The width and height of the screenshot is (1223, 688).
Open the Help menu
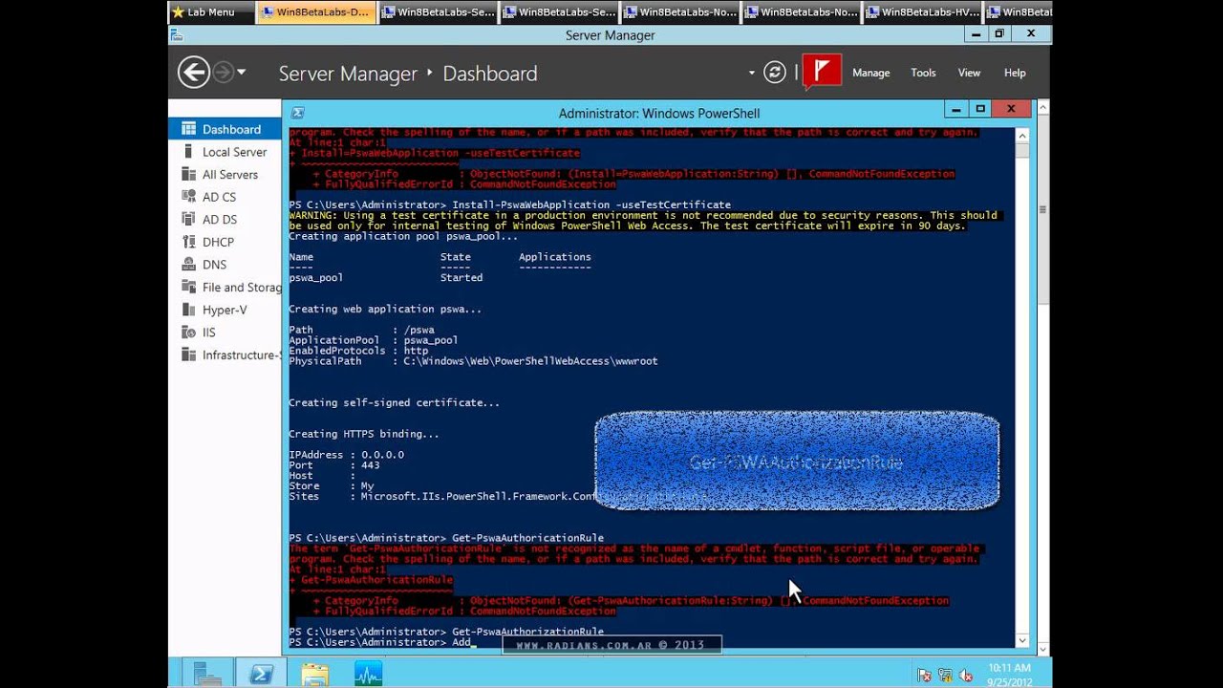click(1015, 73)
